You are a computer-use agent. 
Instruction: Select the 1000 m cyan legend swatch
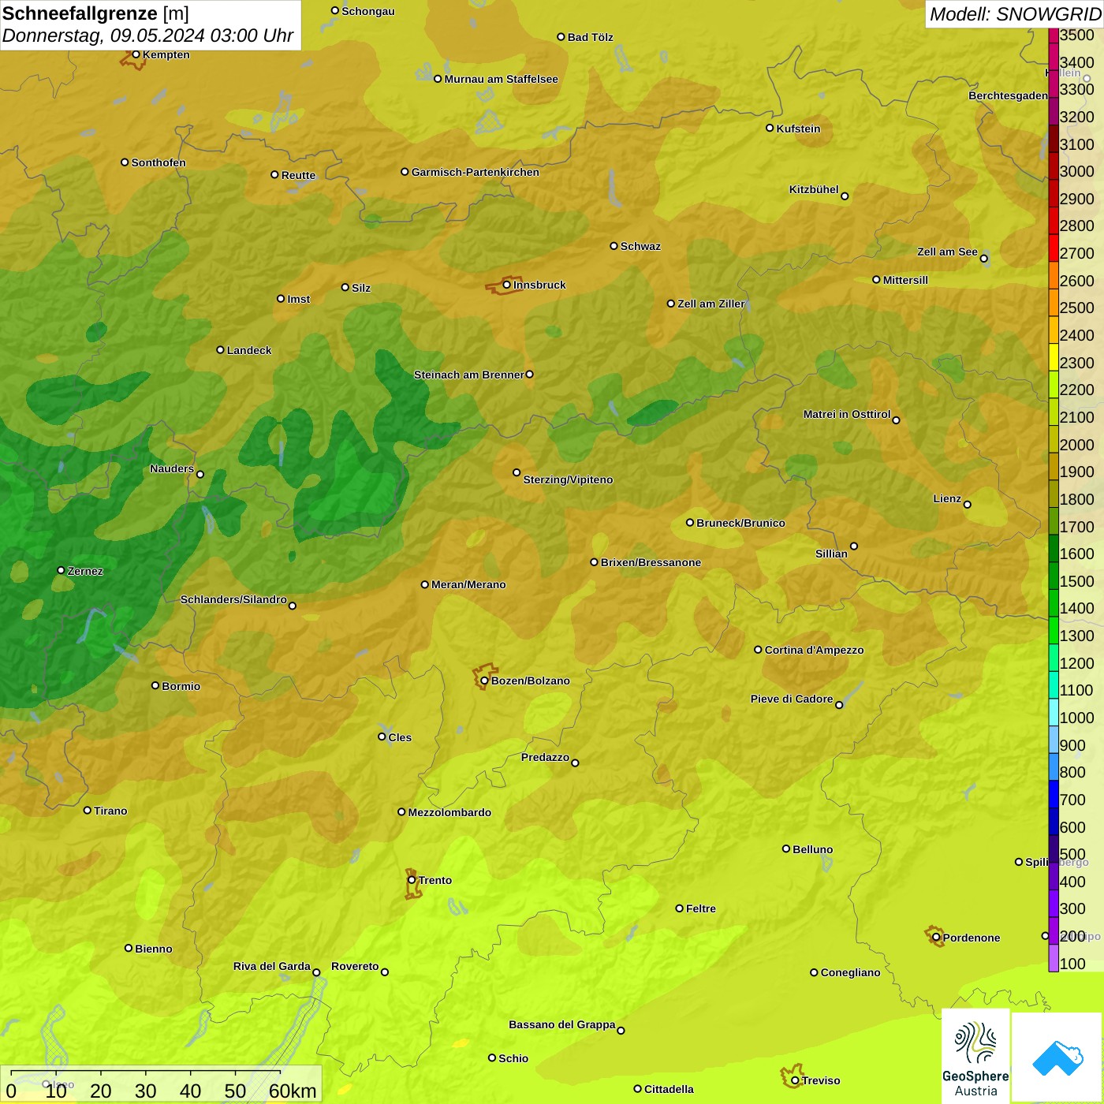pos(1054,712)
